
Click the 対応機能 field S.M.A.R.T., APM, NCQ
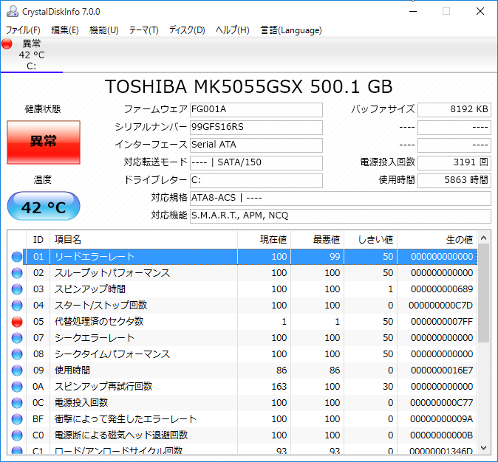(x=341, y=216)
